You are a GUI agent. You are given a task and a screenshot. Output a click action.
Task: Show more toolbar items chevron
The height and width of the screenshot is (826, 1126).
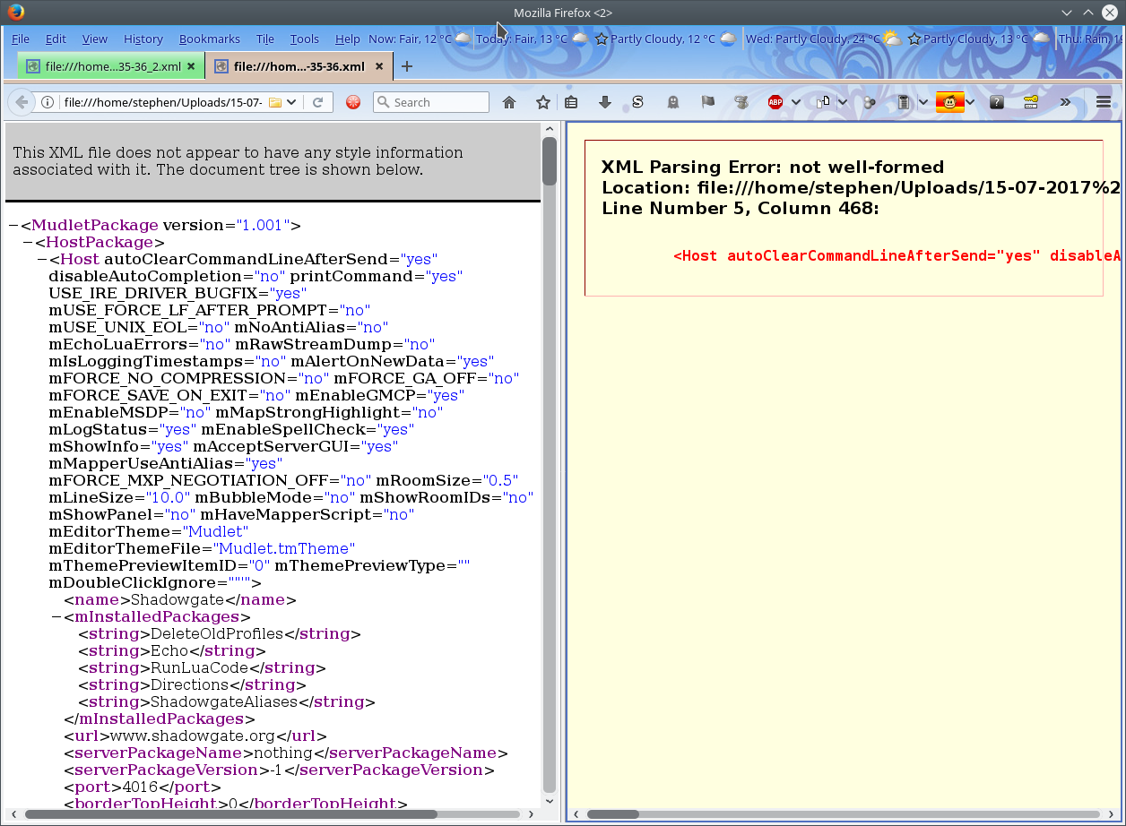[1065, 102]
